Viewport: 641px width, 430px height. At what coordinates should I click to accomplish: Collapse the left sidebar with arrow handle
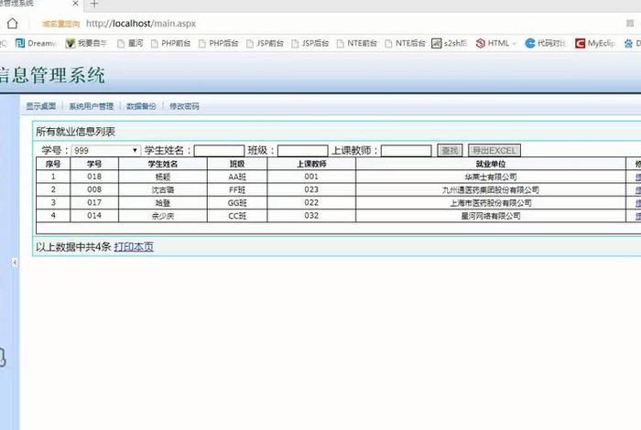click(14, 263)
